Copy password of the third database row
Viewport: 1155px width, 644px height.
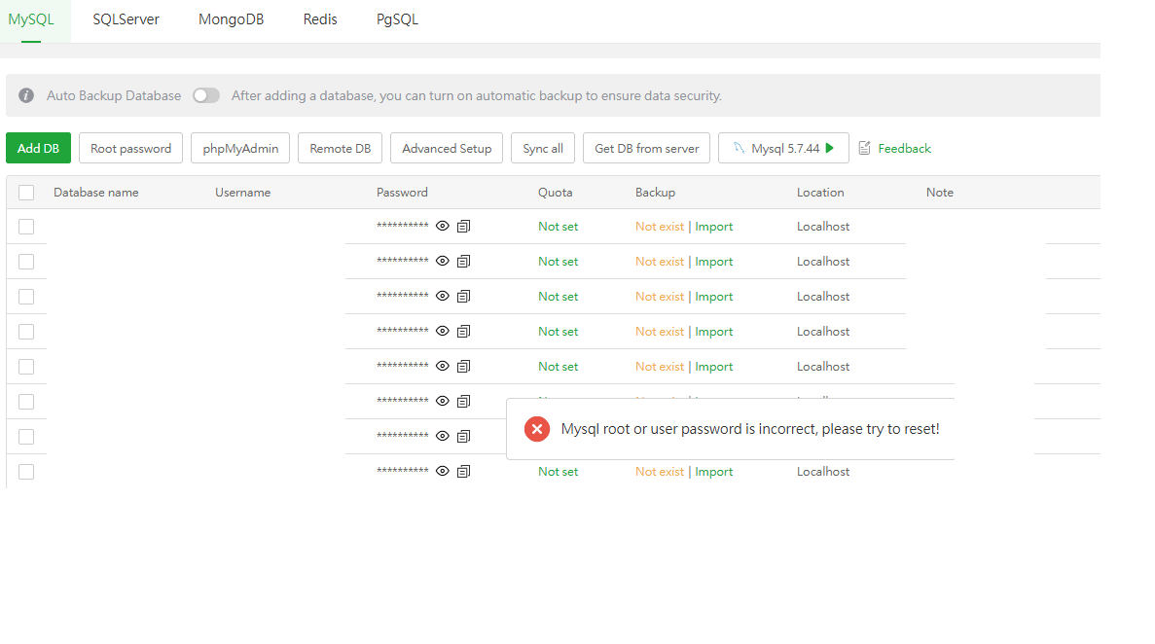464,297
